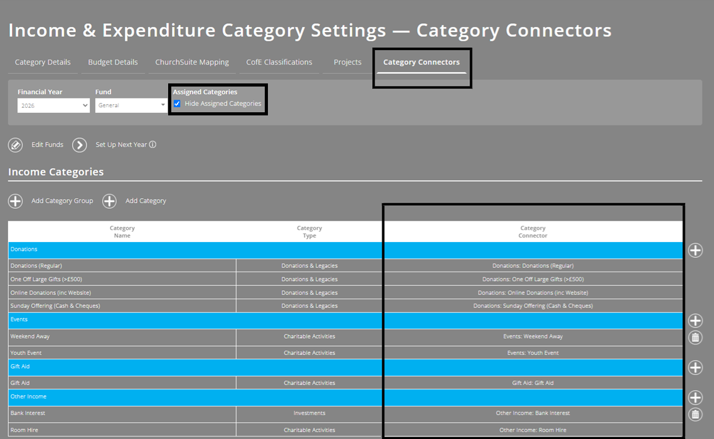This screenshot has height=439, width=714.
Task: Click the Online Donations (inc Website) name
Action: (51, 293)
